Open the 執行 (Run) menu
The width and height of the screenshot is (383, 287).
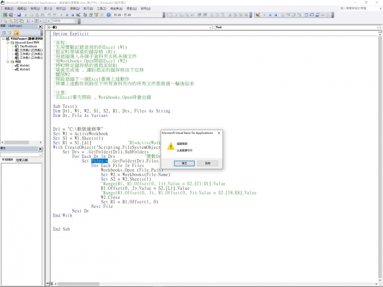coord(88,9)
